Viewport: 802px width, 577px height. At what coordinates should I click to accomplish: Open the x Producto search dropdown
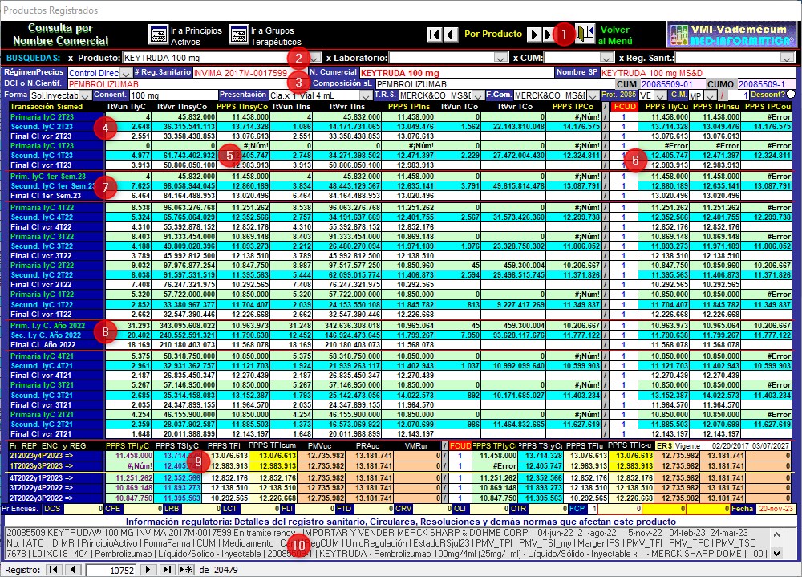[315, 58]
